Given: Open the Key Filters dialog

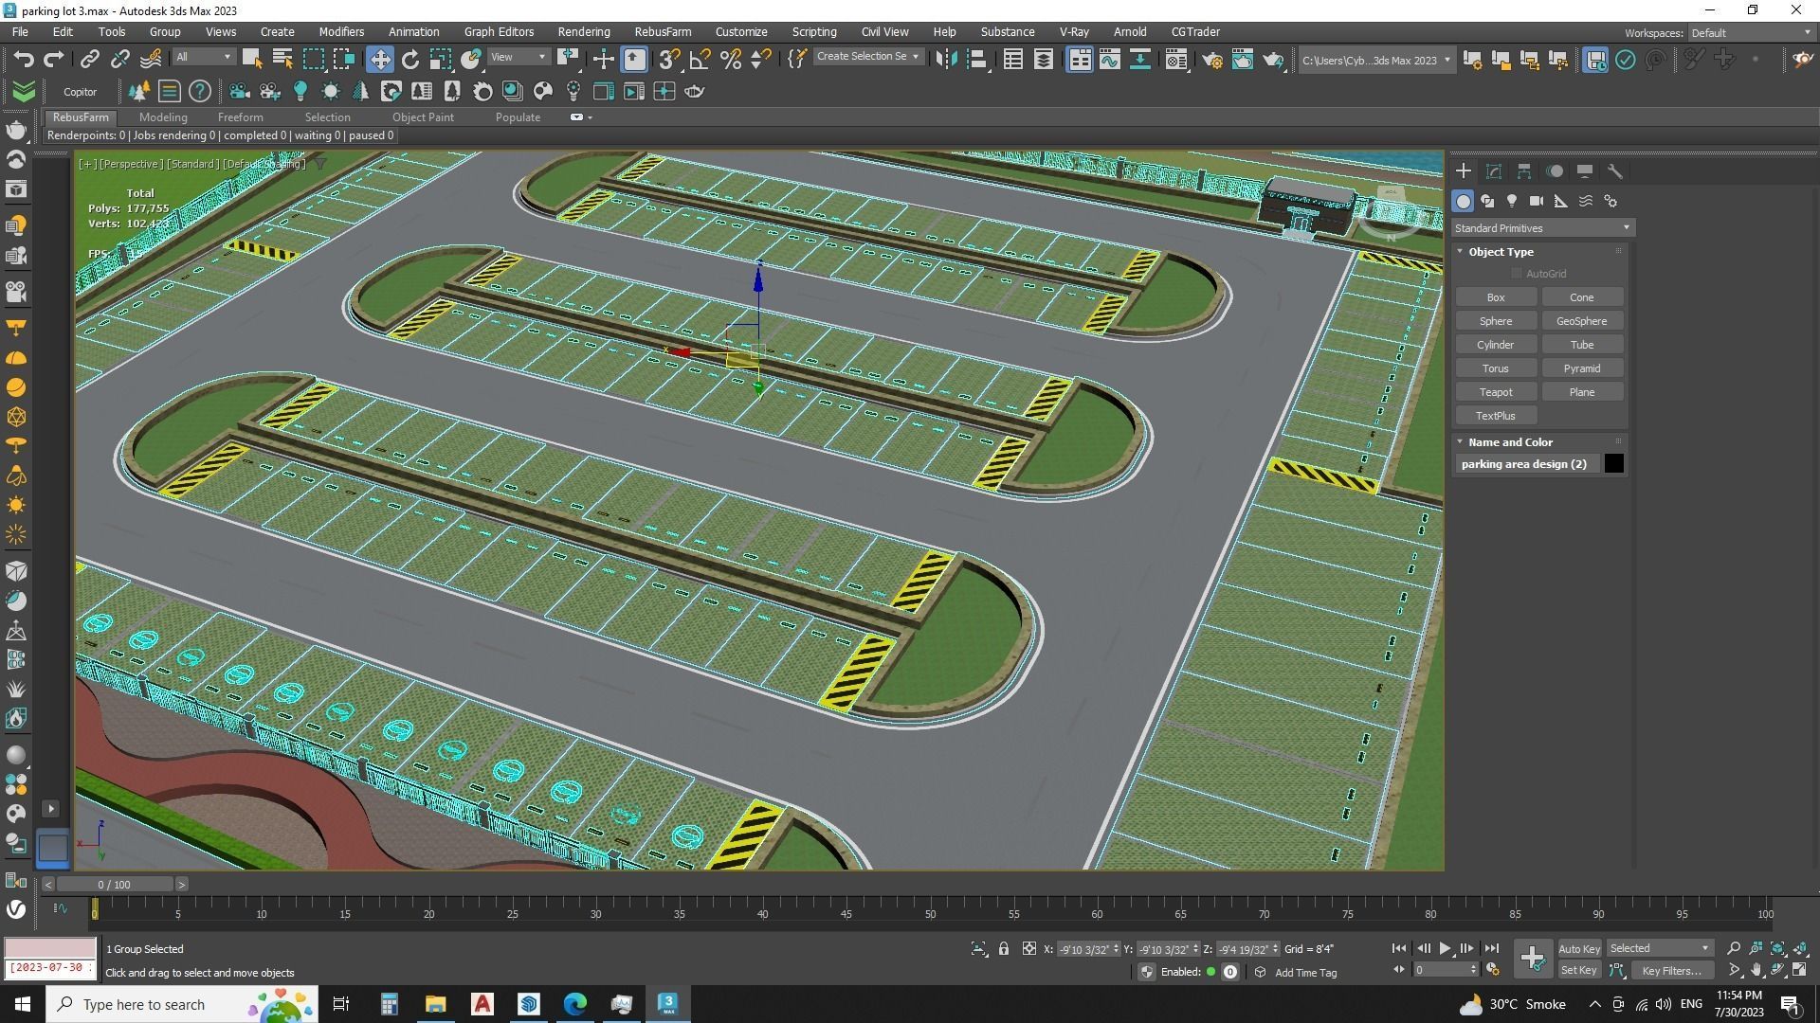Looking at the screenshot, I should click(1671, 970).
